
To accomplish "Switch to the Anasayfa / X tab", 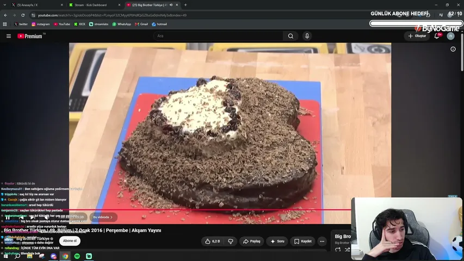I will (36, 5).
